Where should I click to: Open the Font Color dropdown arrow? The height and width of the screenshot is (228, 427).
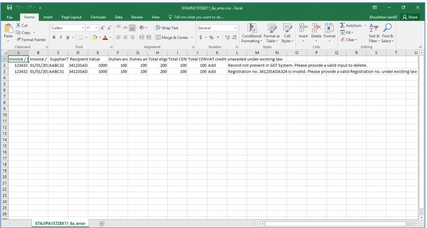[x=110, y=38]
